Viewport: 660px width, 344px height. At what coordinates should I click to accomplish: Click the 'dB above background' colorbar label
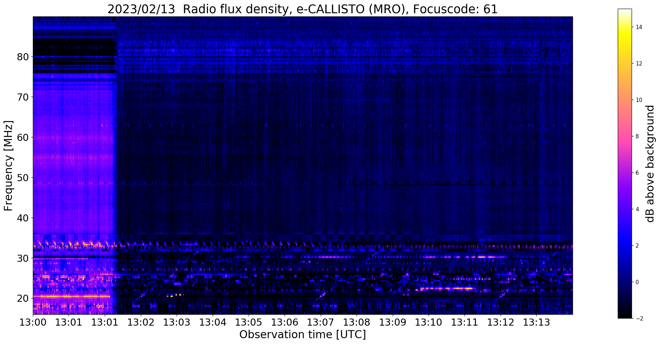pos(650,163)
